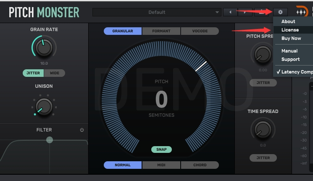The width and height of the screenshot is (313, 181).
Task: Go to the next preset
Action: 245,12
